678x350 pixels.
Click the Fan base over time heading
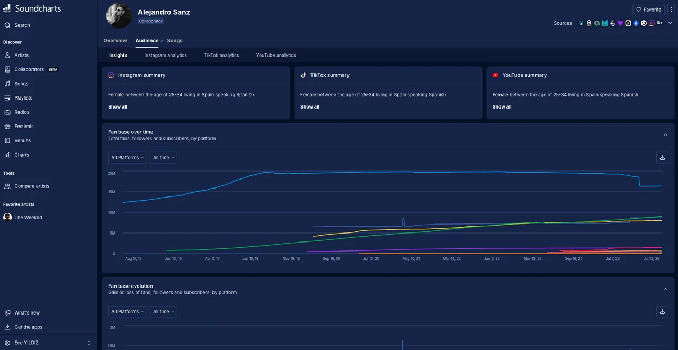click(130, 132)
